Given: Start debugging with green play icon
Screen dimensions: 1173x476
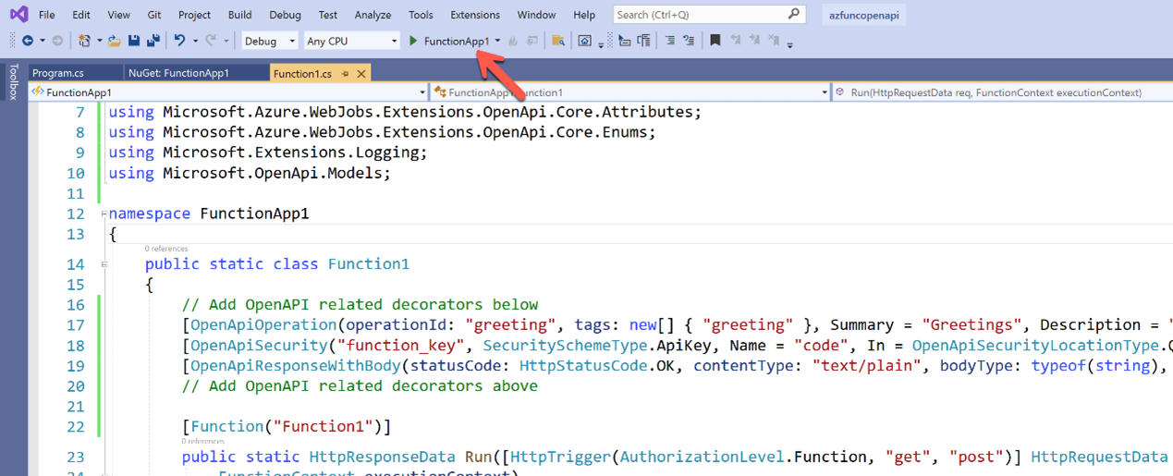Looking at the screenshot, I should click(x=413, y=41).
